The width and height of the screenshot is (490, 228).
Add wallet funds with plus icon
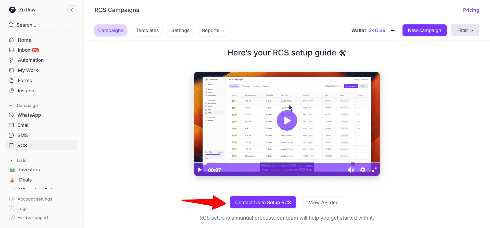[x=393, y=31]
